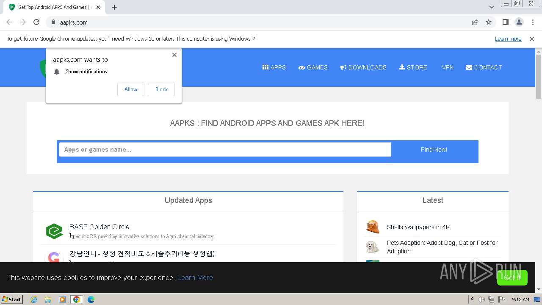
Task: Open a new browser tab
Action: point(114,7)
